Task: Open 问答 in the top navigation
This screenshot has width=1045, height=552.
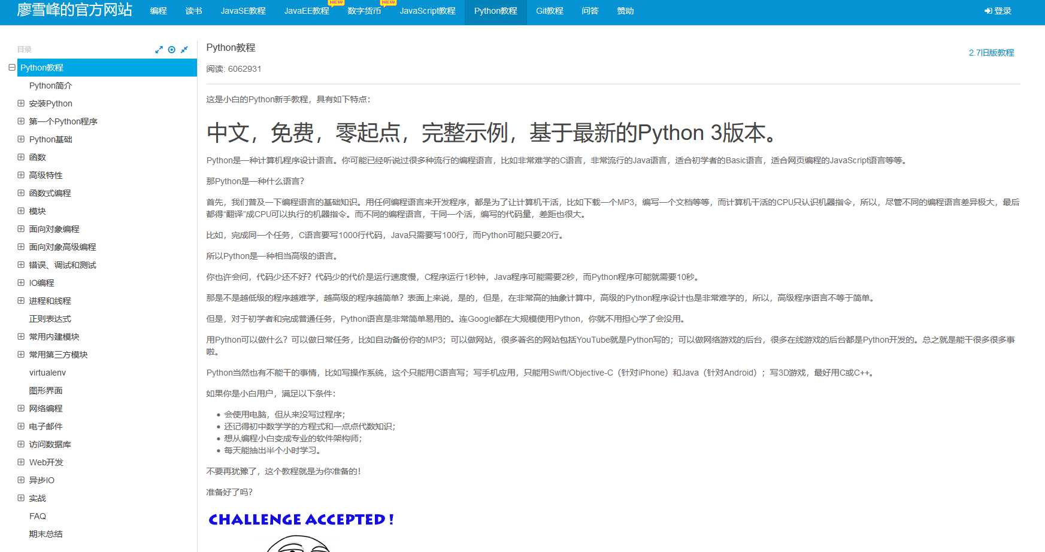Action: [590, 11]
